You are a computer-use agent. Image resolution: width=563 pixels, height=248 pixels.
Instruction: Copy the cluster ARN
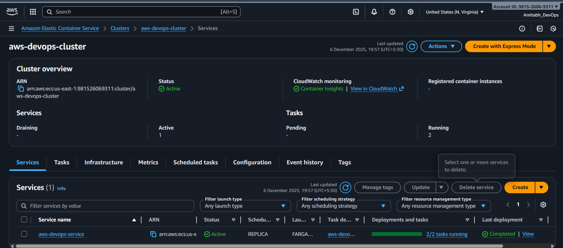click(x=21, y=89)
